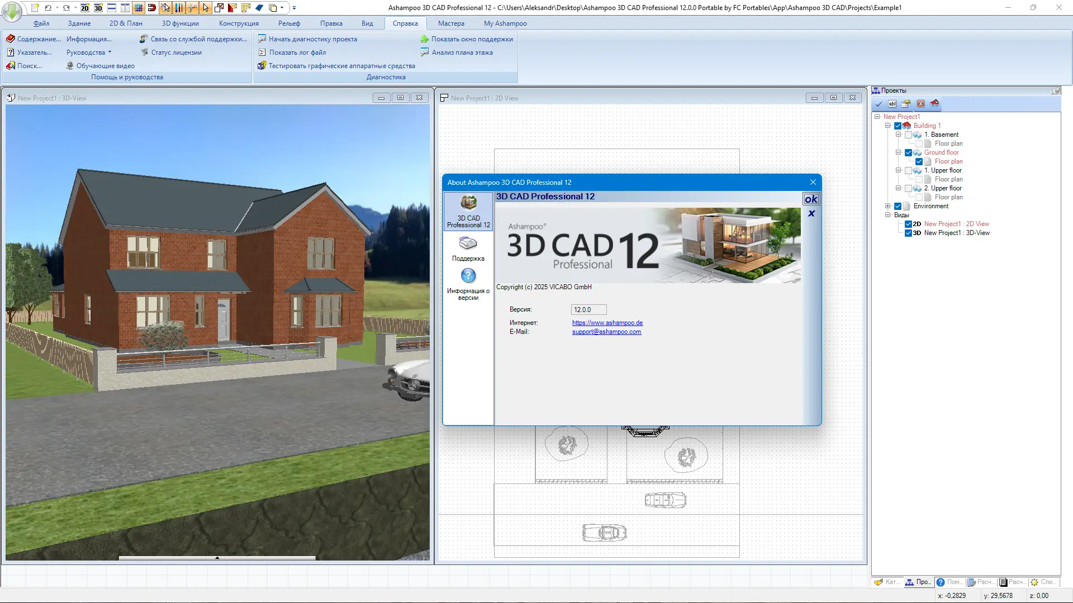Click the red X delete icon in Проекты toolbar
Viewport: 1073px width, 603px height.
point(920,104)
